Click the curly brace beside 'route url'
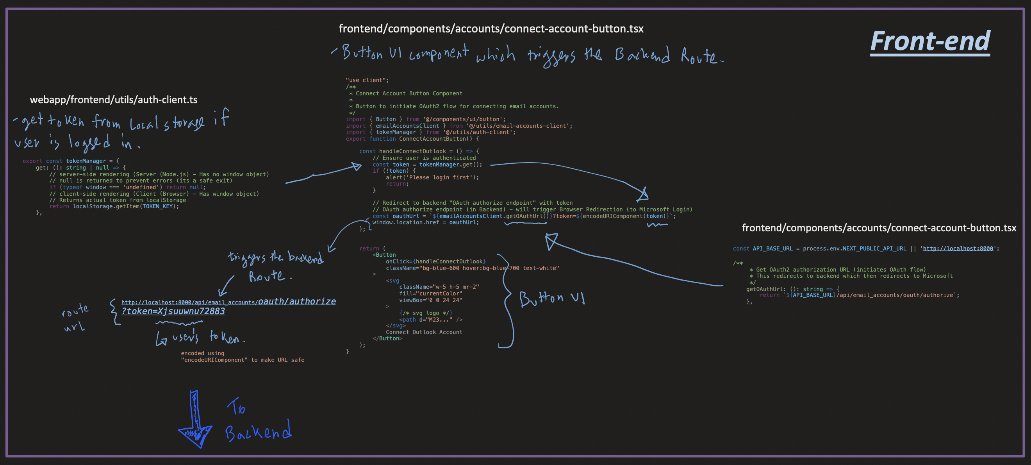Image resolution: width=1031 pixels, height=465 pixels. pyautogui.click(x=114, y=311)
